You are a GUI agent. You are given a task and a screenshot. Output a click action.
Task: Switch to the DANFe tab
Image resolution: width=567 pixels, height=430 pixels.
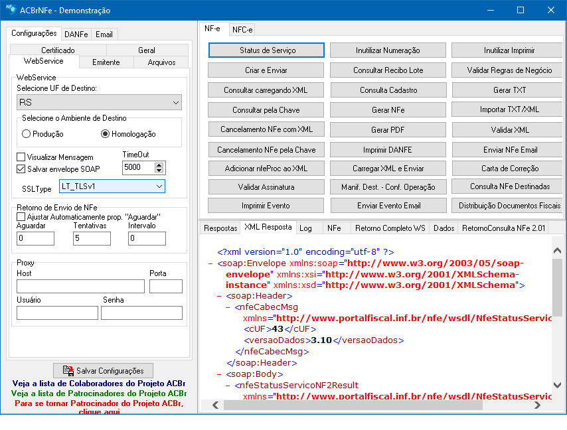pyautogui.click(x=76, y=35)
